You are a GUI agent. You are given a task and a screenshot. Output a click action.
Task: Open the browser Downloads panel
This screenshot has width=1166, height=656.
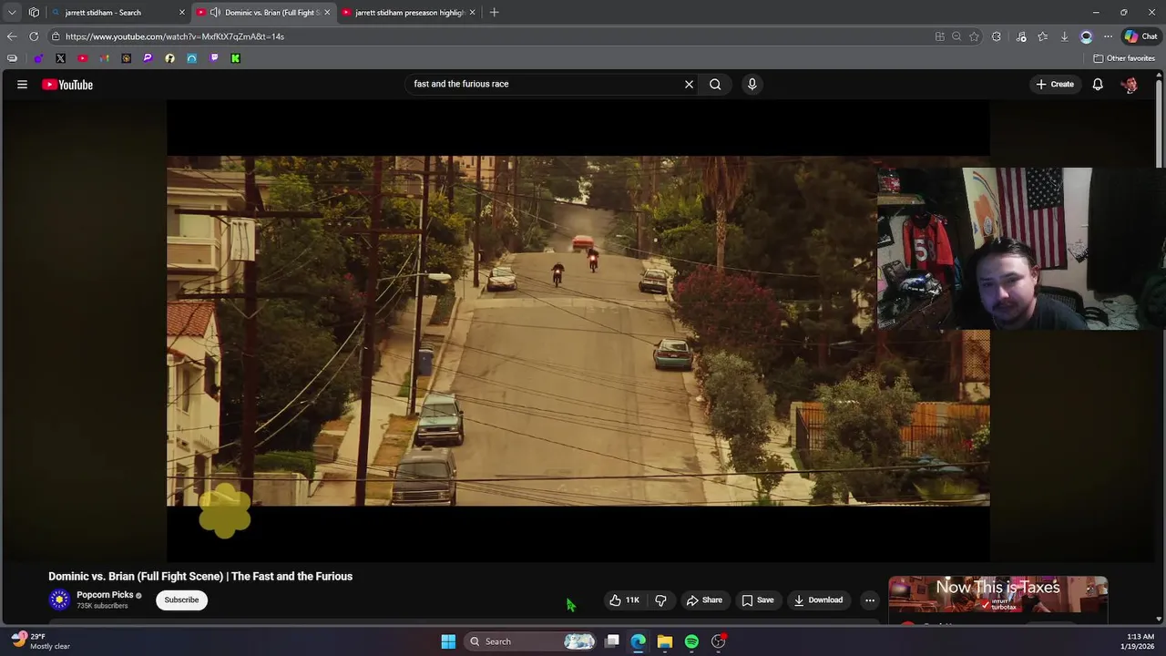[1064, 36]
